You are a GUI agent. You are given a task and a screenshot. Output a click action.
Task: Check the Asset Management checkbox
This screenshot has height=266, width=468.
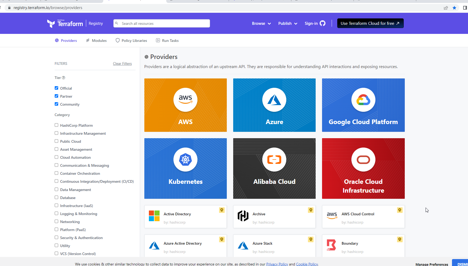[56, 149]
